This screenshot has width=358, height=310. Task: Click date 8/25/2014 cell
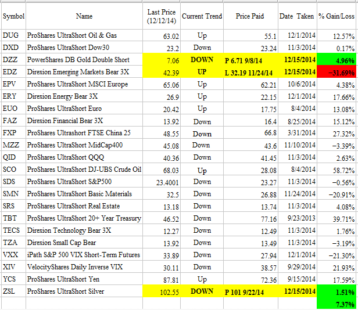pyautogui.click(x=298, y=121)
